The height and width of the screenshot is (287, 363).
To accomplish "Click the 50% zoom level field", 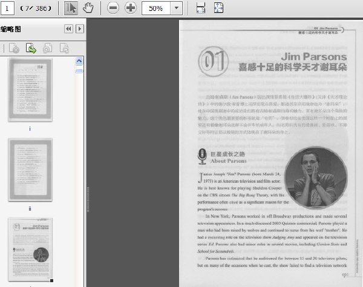I will click(156, 8).
